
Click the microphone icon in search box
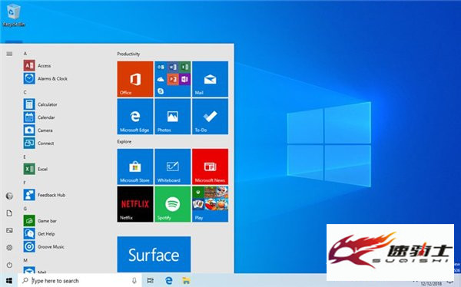click(134, 281)
